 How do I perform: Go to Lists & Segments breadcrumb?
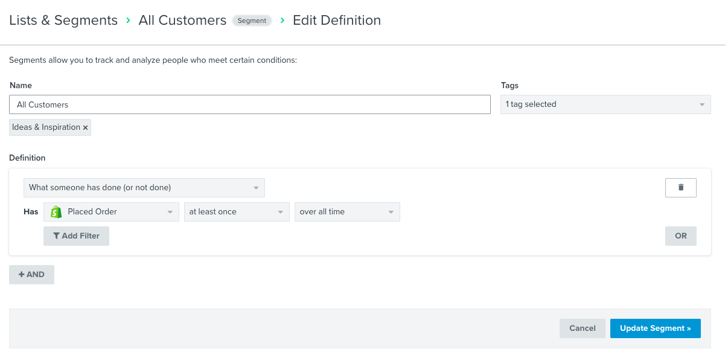(63, 21)
